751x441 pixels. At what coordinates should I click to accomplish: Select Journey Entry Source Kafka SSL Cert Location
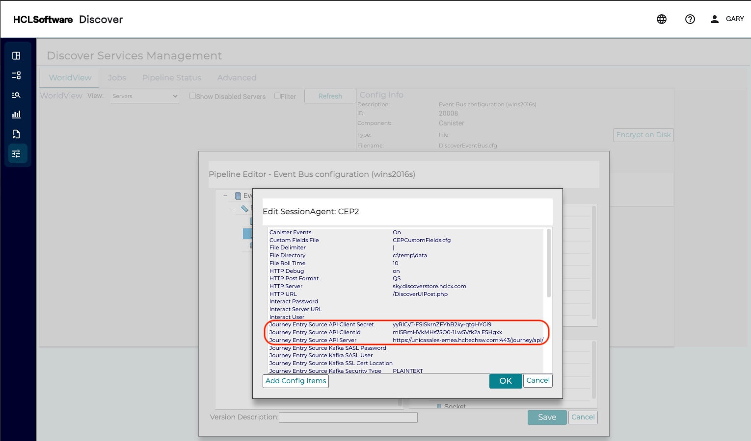point(331,363)
